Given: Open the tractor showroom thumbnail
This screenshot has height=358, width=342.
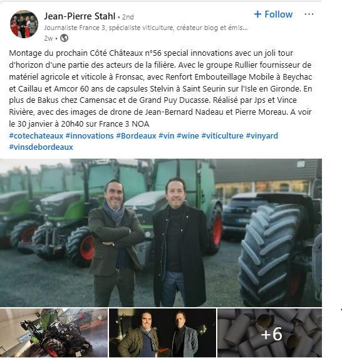Looking at the screenshot, I should tap(54, 333).
